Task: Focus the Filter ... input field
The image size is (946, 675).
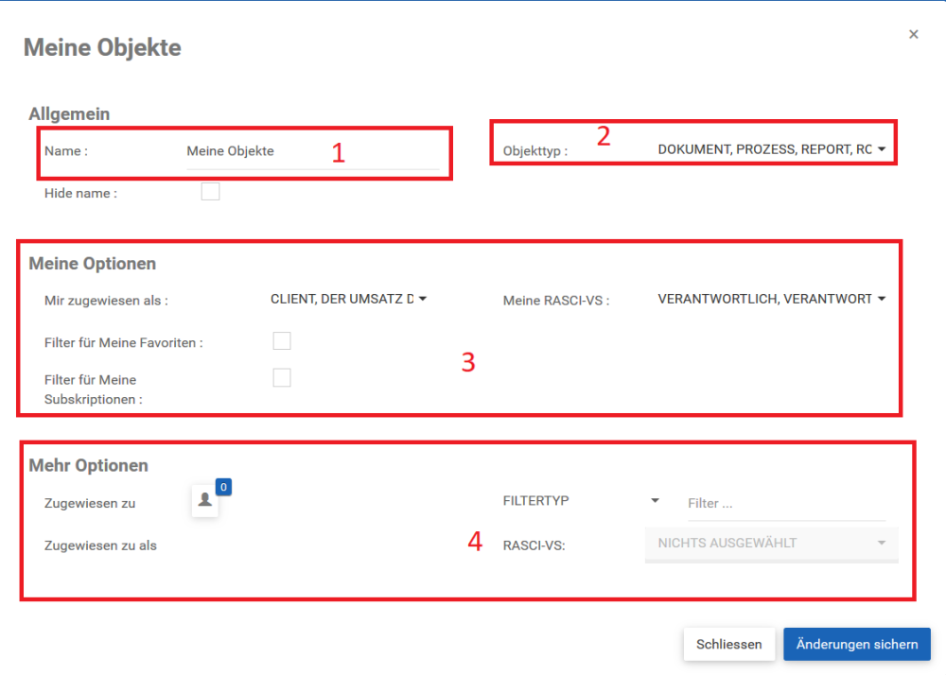Action: 785,504
